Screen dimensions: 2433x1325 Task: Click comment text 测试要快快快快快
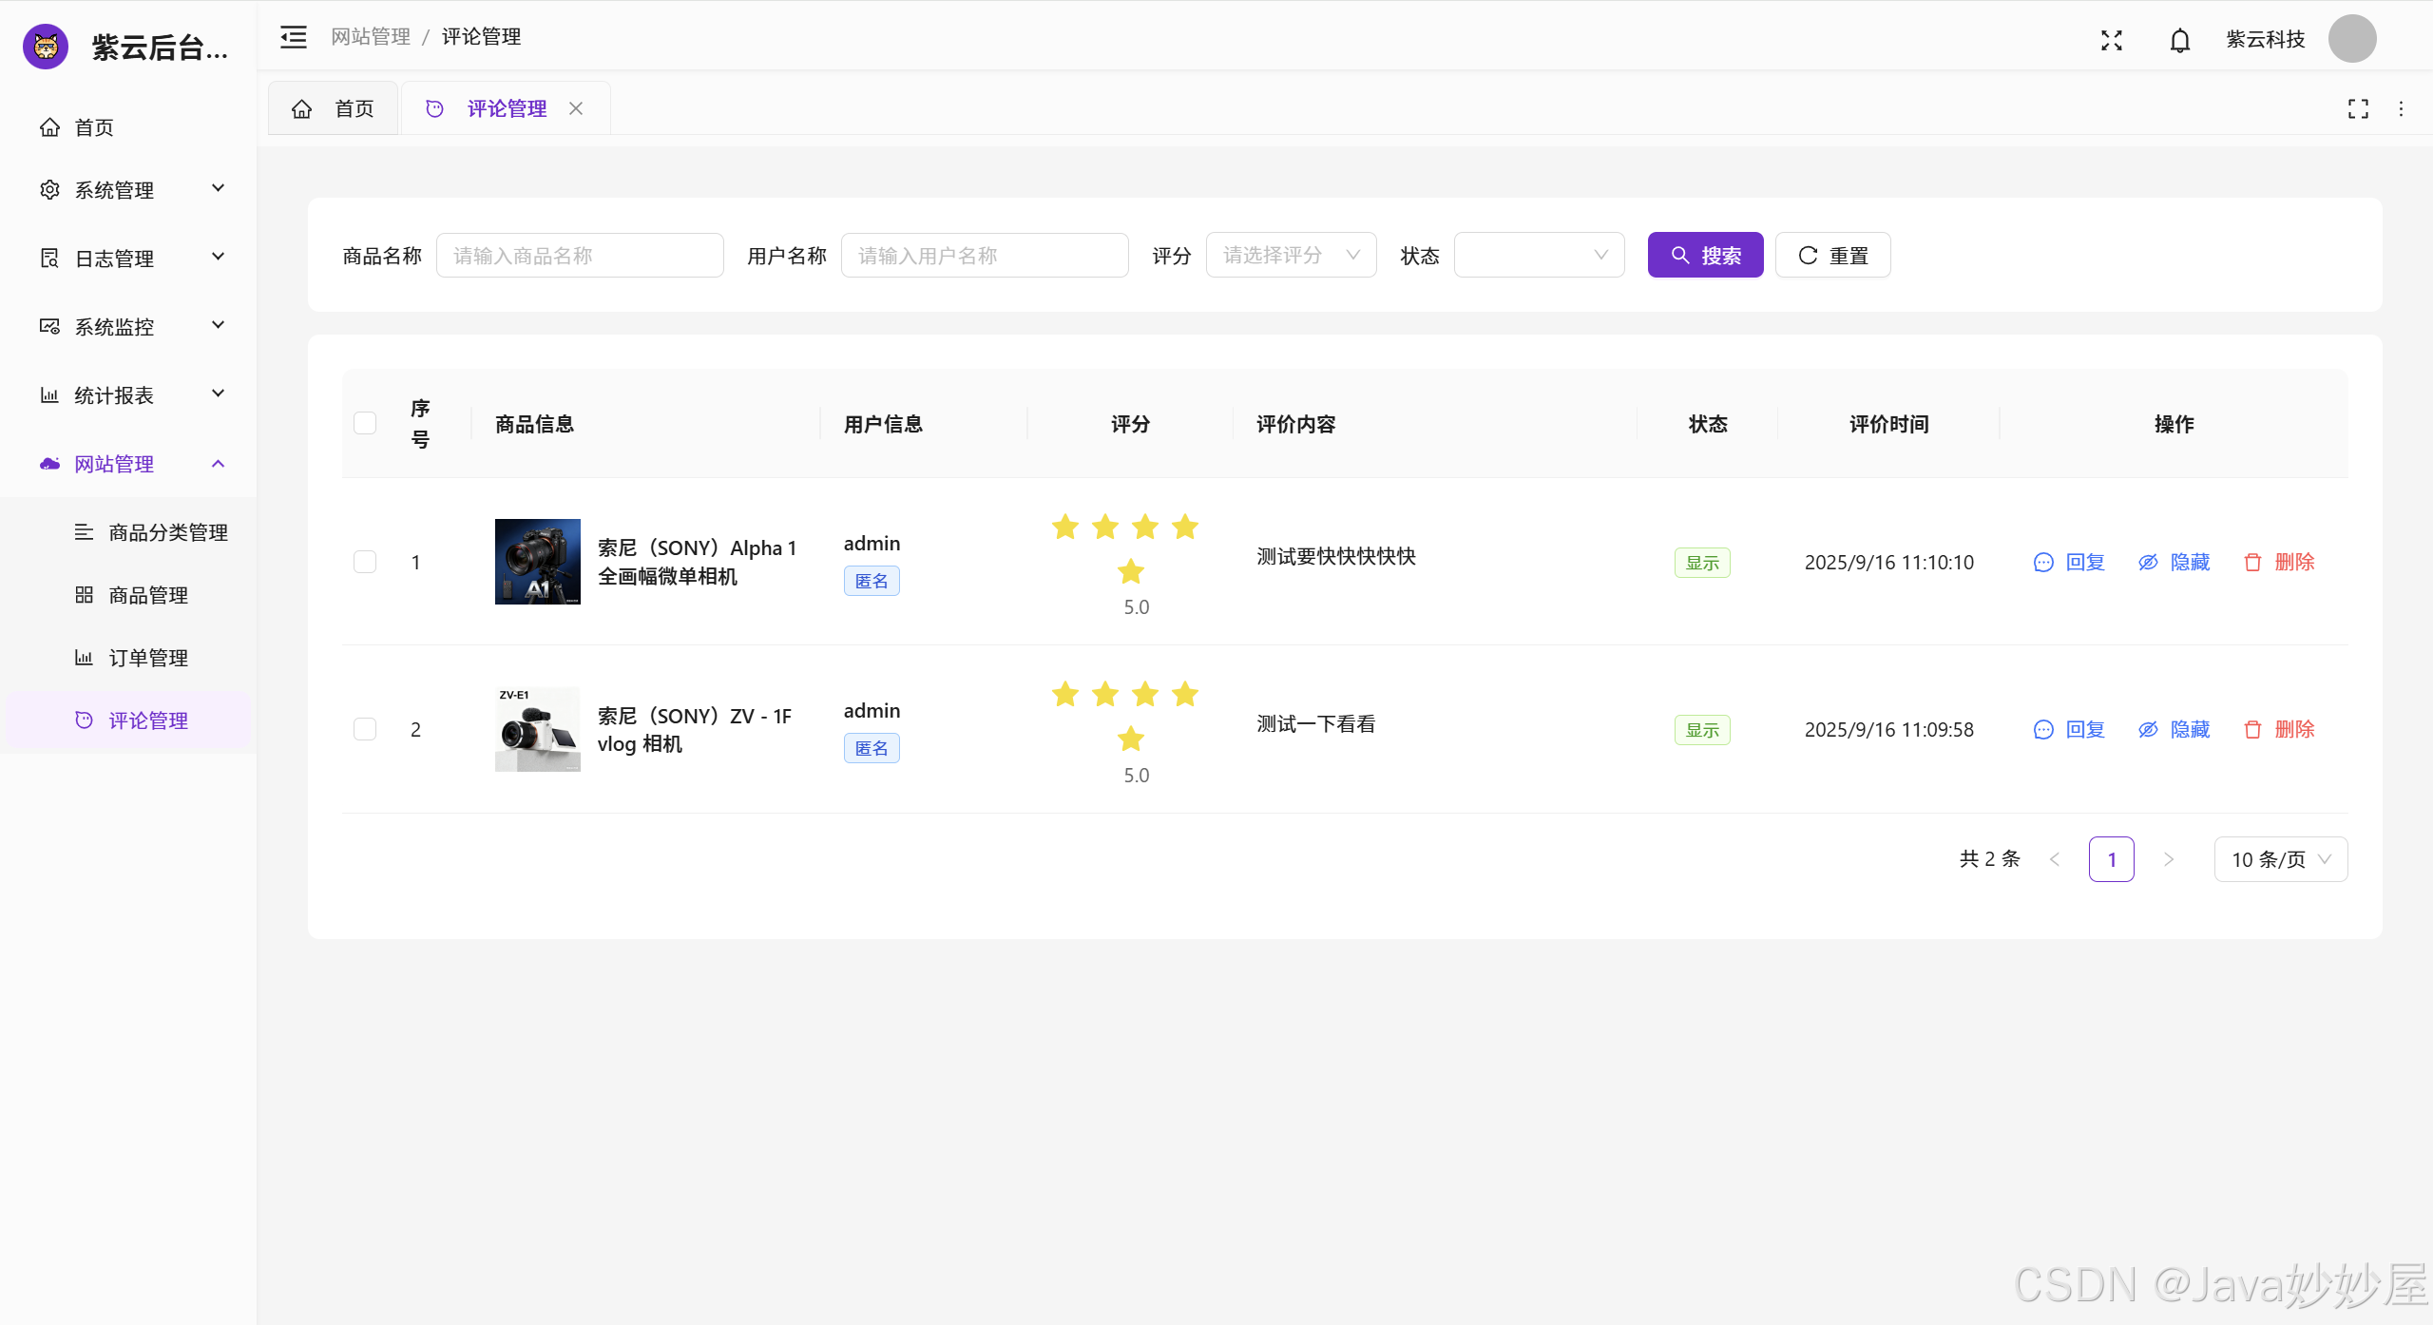pyautogui.click(x=1336, y=557)
